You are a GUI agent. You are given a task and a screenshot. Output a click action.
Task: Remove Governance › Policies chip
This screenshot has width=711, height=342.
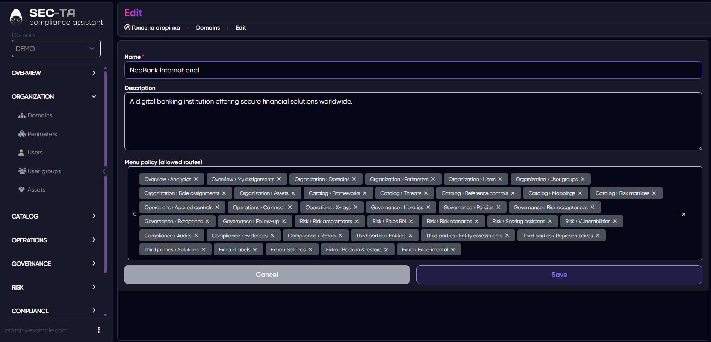click(x=498, y=207)
